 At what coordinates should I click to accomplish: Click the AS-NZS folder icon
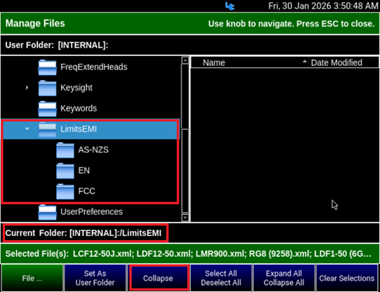65,150
